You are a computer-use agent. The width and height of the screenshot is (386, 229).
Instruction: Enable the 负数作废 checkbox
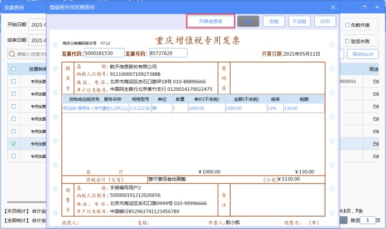pos(348,26)
